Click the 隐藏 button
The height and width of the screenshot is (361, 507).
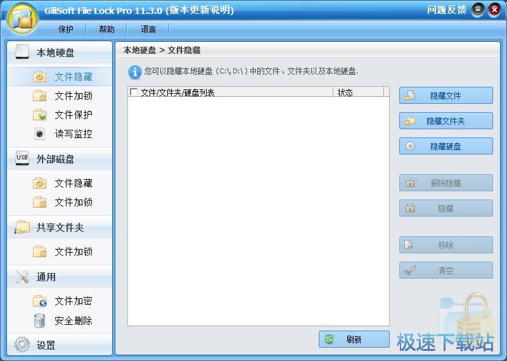[x=446, y=208]
